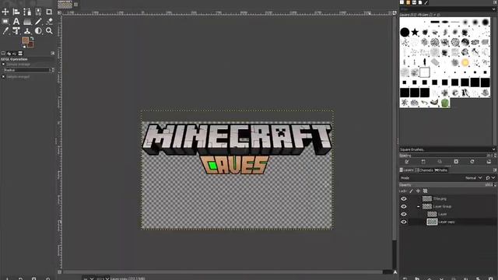The height and width of the screenshot is (280, 498).
Task: Select the Layer copy row
Action: (x=448, y=222)
